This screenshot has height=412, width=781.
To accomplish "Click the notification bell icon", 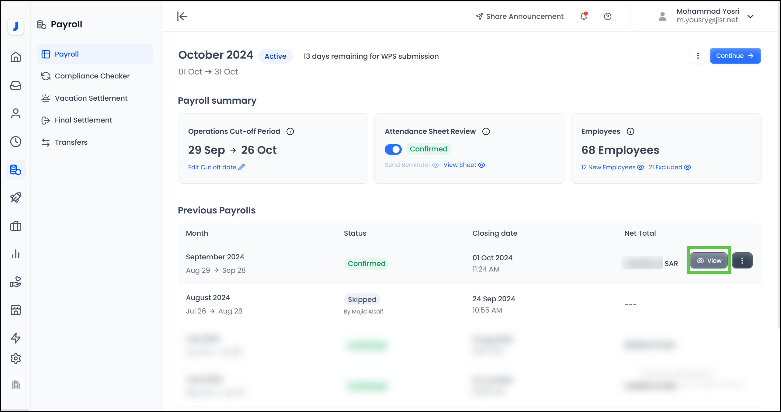I will click(x=583, y=16).
